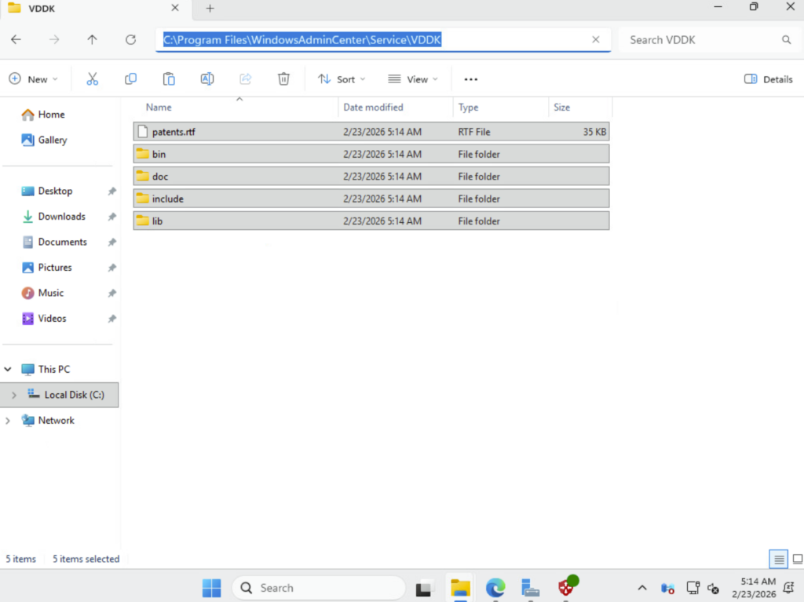
Task: Navigate back with the Back arrow
Action: [x=16, y=40]
